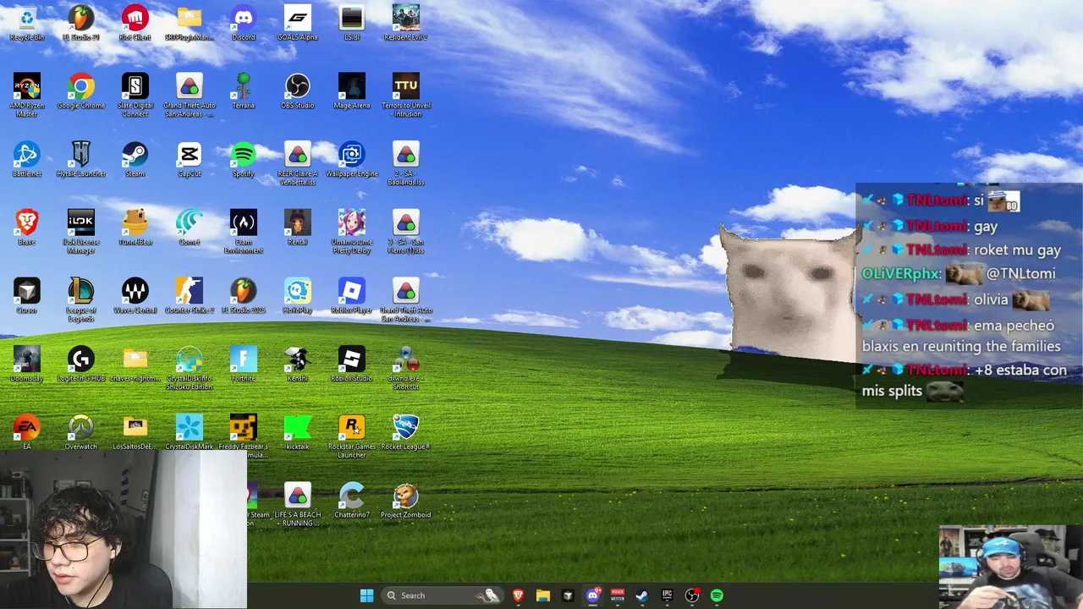Select the Discord desktop shortcut
Viewport: 1083px width, 609px height.
pyautogui.click(x=244, y=23)
